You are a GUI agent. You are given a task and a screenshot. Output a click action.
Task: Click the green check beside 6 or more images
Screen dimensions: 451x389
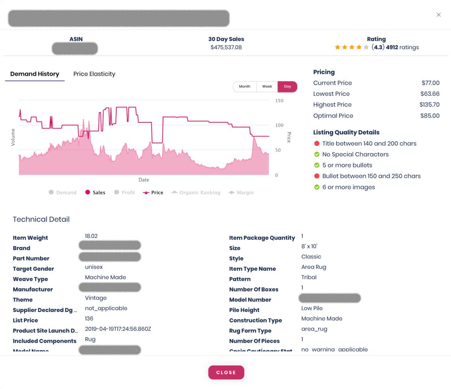(x=316, y=187)
